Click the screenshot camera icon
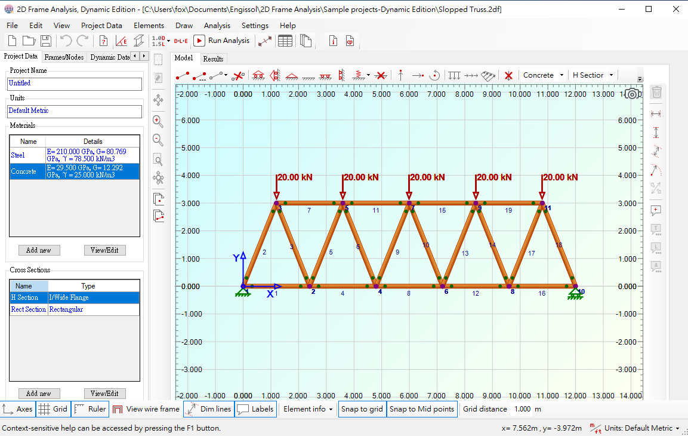Image resolution: width=688 pixels, height=436 pixels. pos(632,94)
